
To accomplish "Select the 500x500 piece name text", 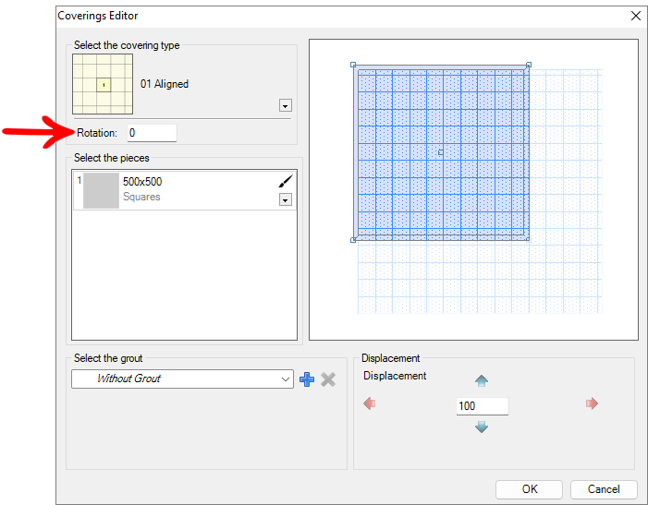I will tap(142, 182).
